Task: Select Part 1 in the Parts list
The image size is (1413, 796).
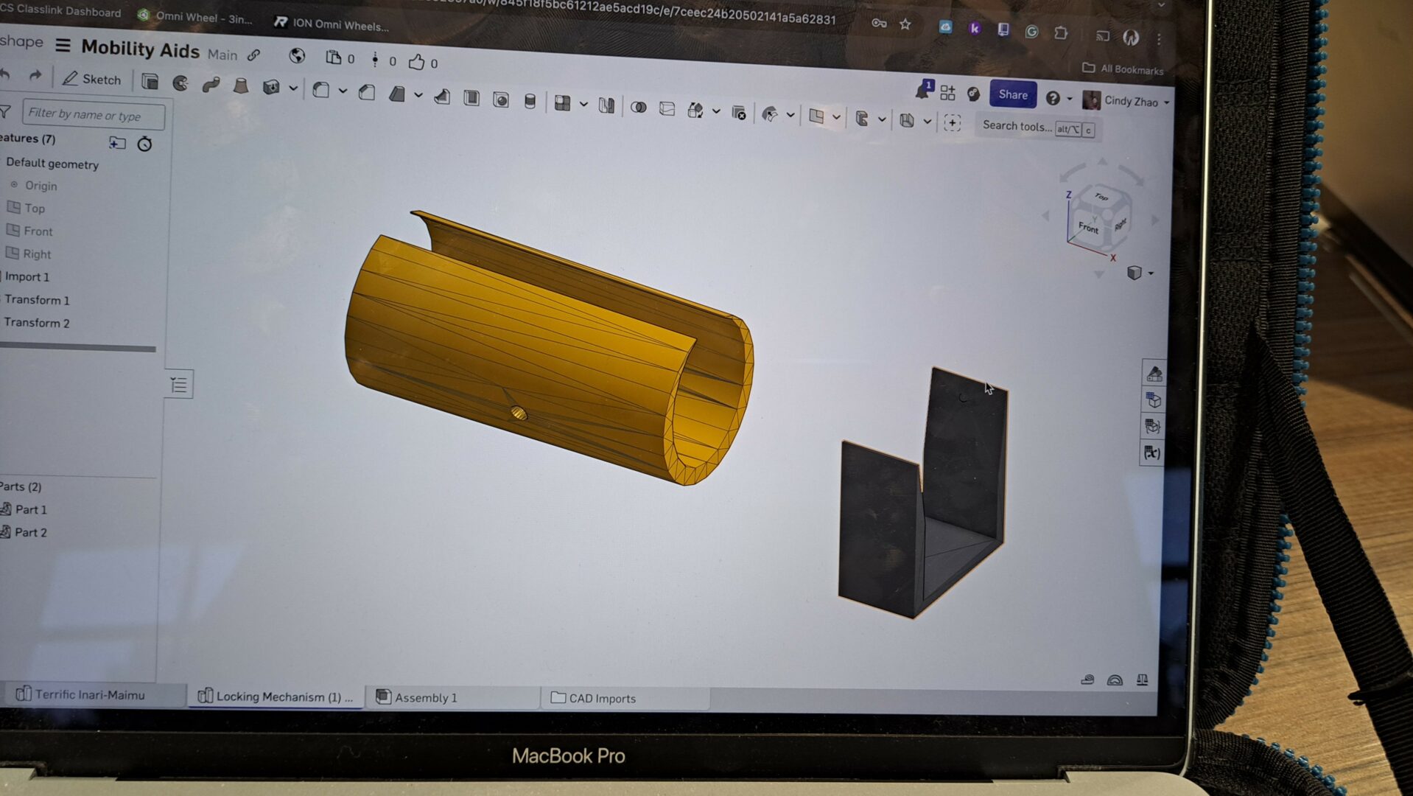Action: (x=31, y=509)
